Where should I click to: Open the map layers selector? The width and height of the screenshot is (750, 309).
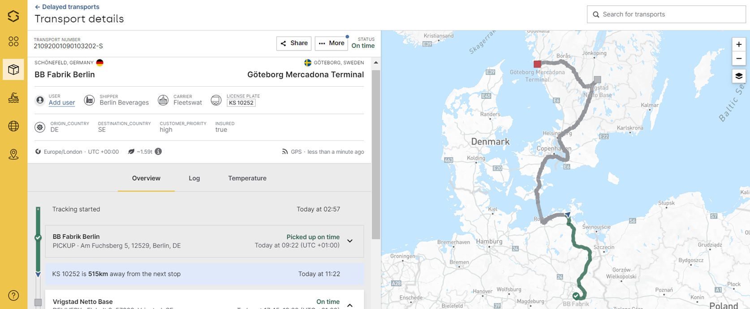pos(739,76)
